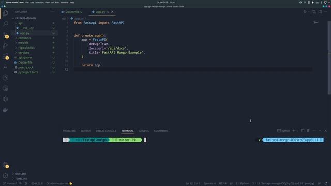Split the editor right
Viewport: 331px width, 186px height.
[320, 12]
